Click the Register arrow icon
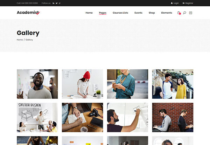This screenshot has width=210, height=145. click(183, 3)
